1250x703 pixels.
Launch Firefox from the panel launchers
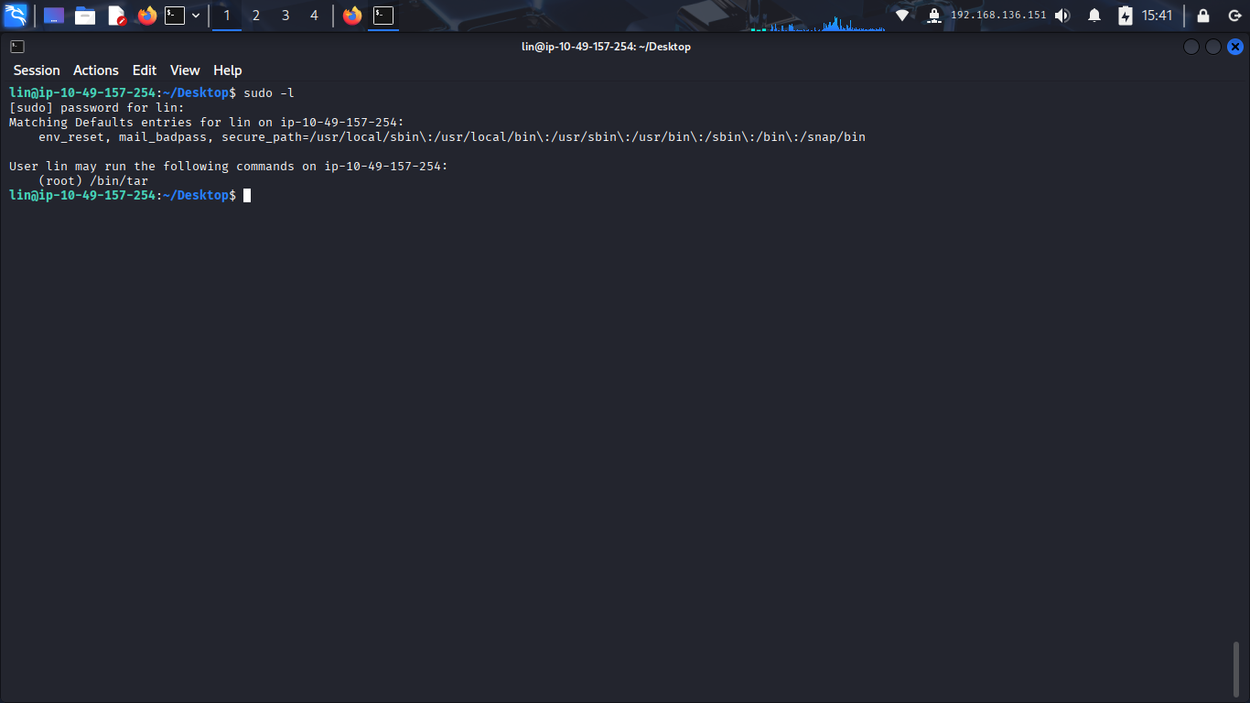(x=147, y=16)
